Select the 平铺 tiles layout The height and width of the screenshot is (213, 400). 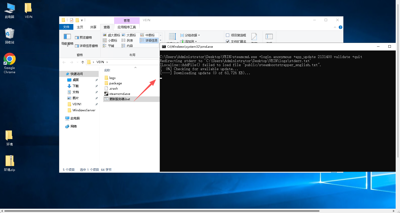(109, 46)
